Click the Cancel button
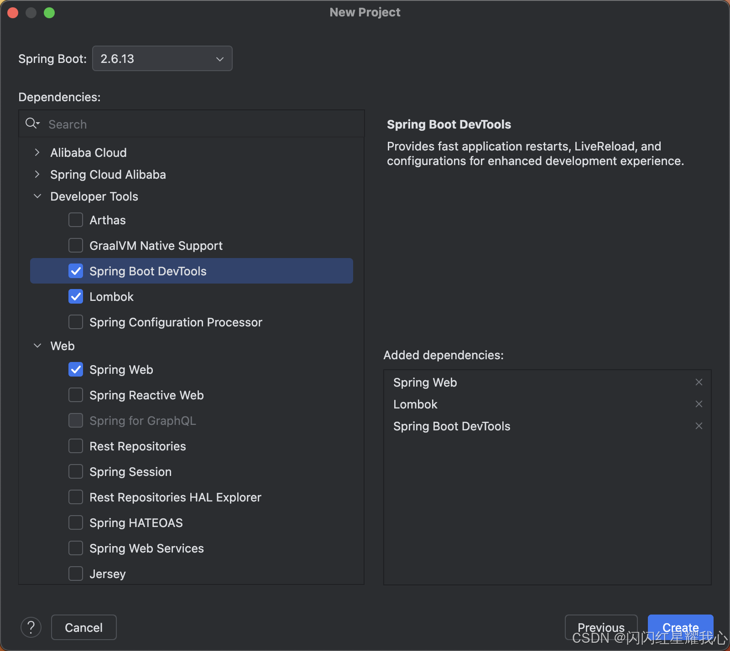730x651 pixels. click(x=84, y=627)
